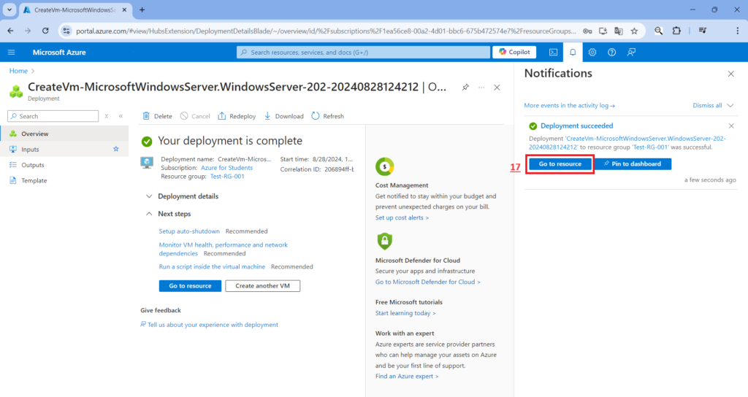Click Go to resource in Notifications
748x397 pixels.
click(560, 164)
